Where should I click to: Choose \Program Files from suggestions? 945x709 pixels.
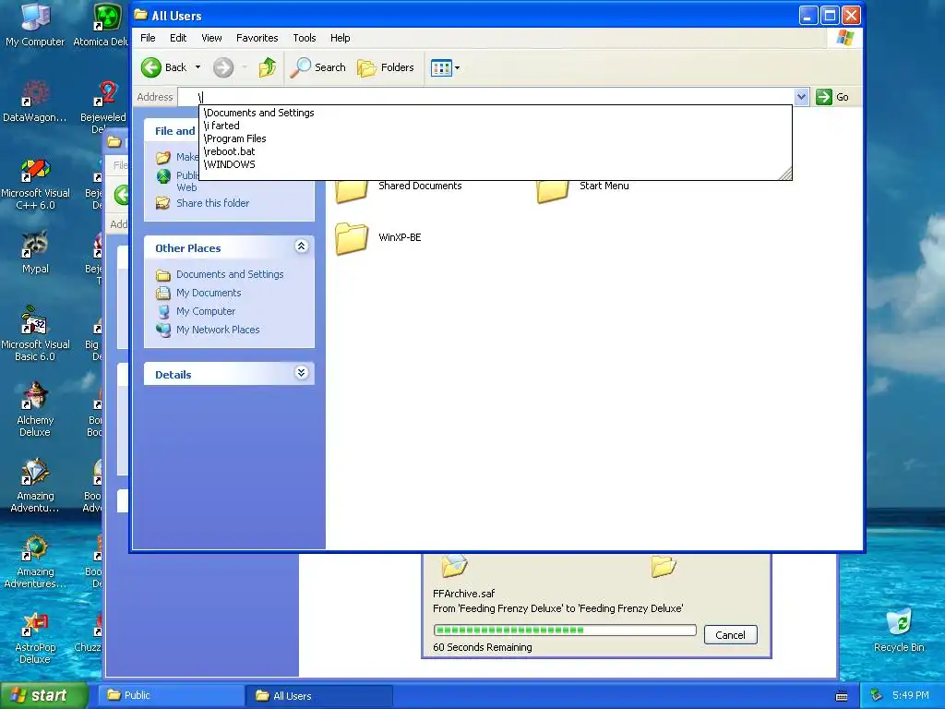pyautogui.click(x=496, y=138)
